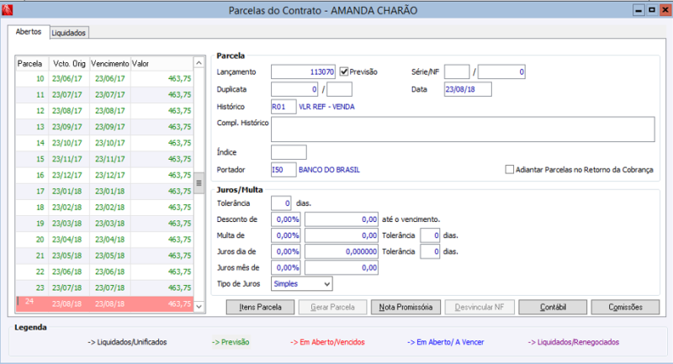The width and height of the screenshot is (673, 364).
Task: Select parcel row 18 due 23/02/18
Action: pos(104,207)
